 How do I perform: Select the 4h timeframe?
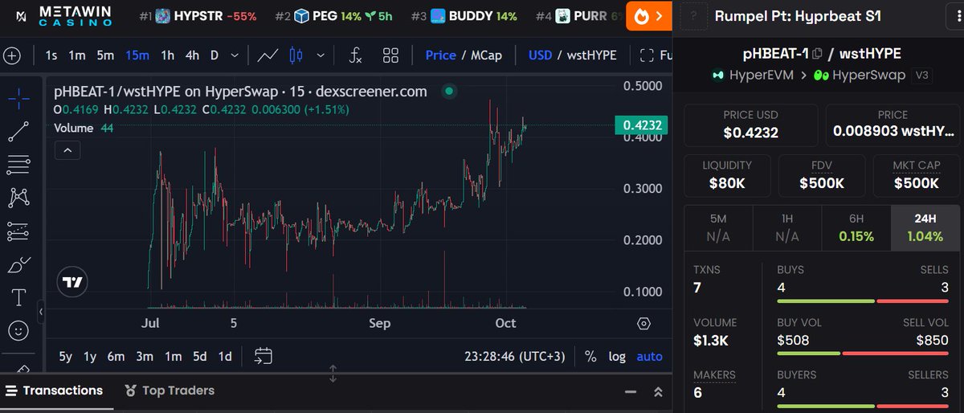192,55
